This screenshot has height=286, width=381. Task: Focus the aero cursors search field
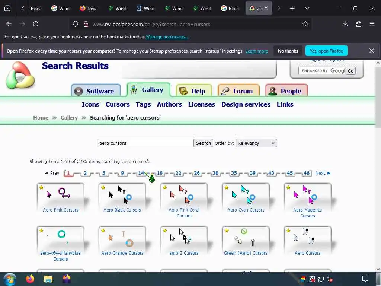[145, 143]
